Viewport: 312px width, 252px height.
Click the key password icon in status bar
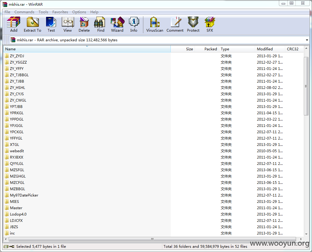pos(12,247)
